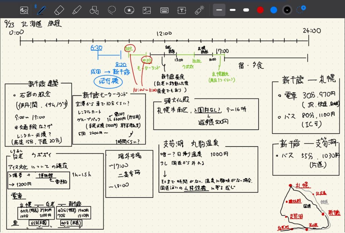Enable the Laser pointer tool

coord(199,10)
